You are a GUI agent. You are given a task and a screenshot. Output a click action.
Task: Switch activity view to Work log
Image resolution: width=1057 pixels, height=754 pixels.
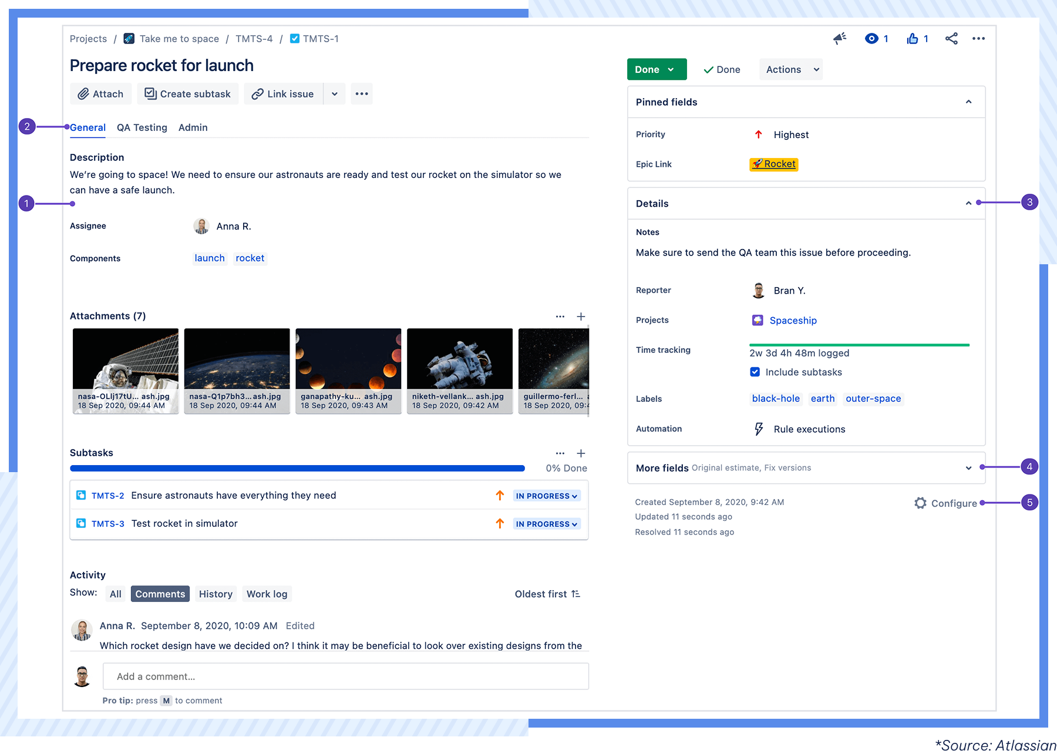[x=267, y=594]
